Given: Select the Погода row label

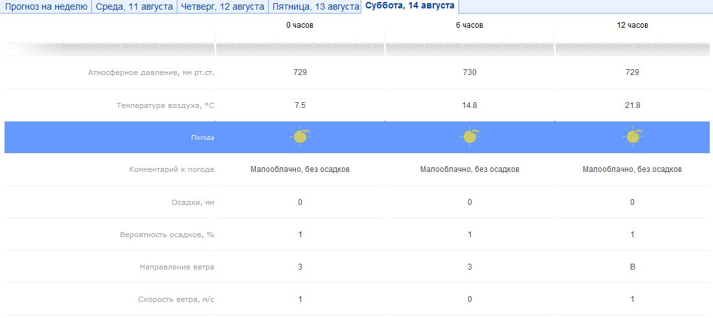Looking at the screenshot, I should click(202, 138).
